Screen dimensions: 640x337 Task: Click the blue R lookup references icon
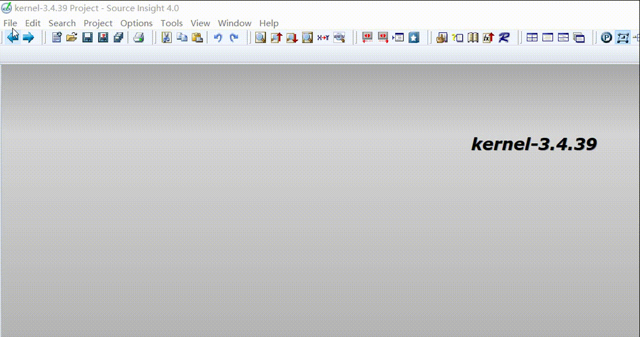click(x=504, y=37)
